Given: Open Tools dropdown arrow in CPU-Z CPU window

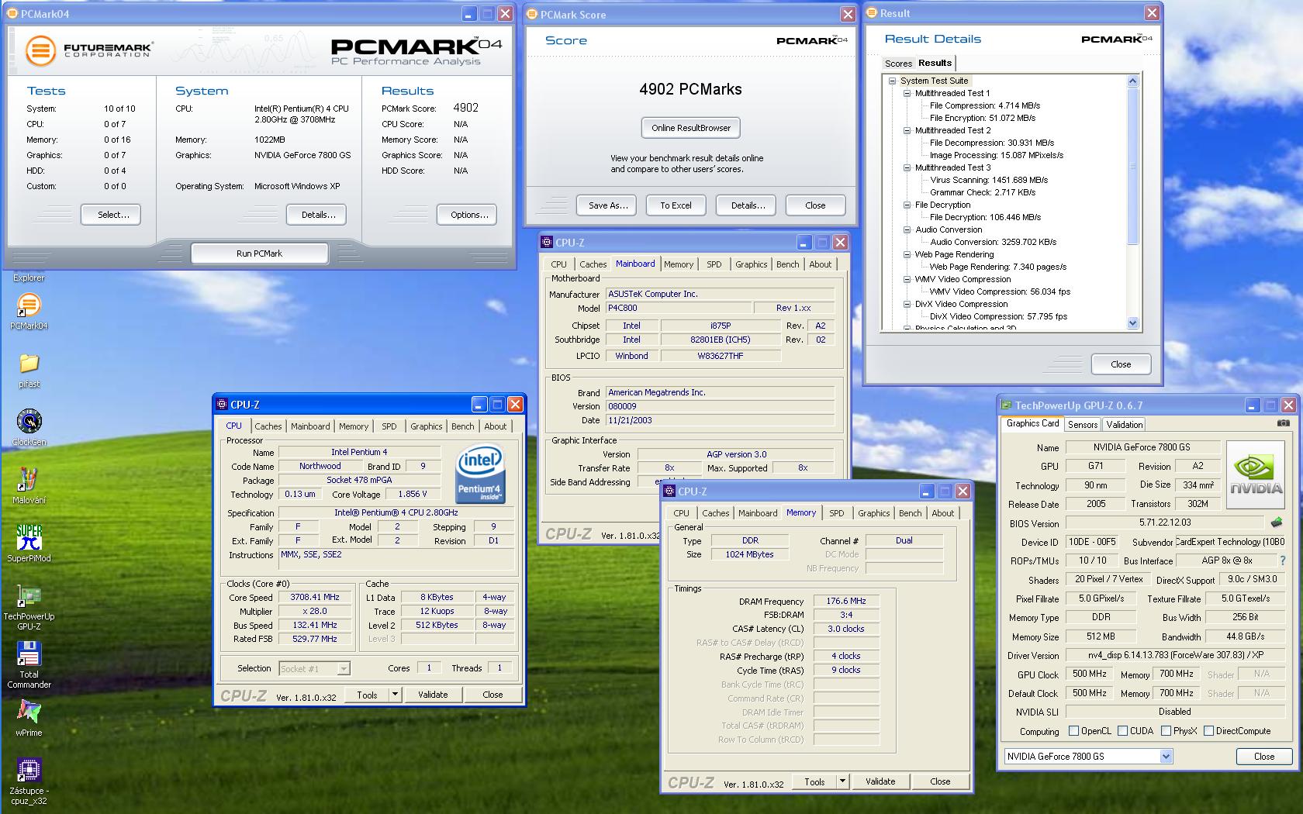Looking at the screenshot, I should tap(395, 695).
